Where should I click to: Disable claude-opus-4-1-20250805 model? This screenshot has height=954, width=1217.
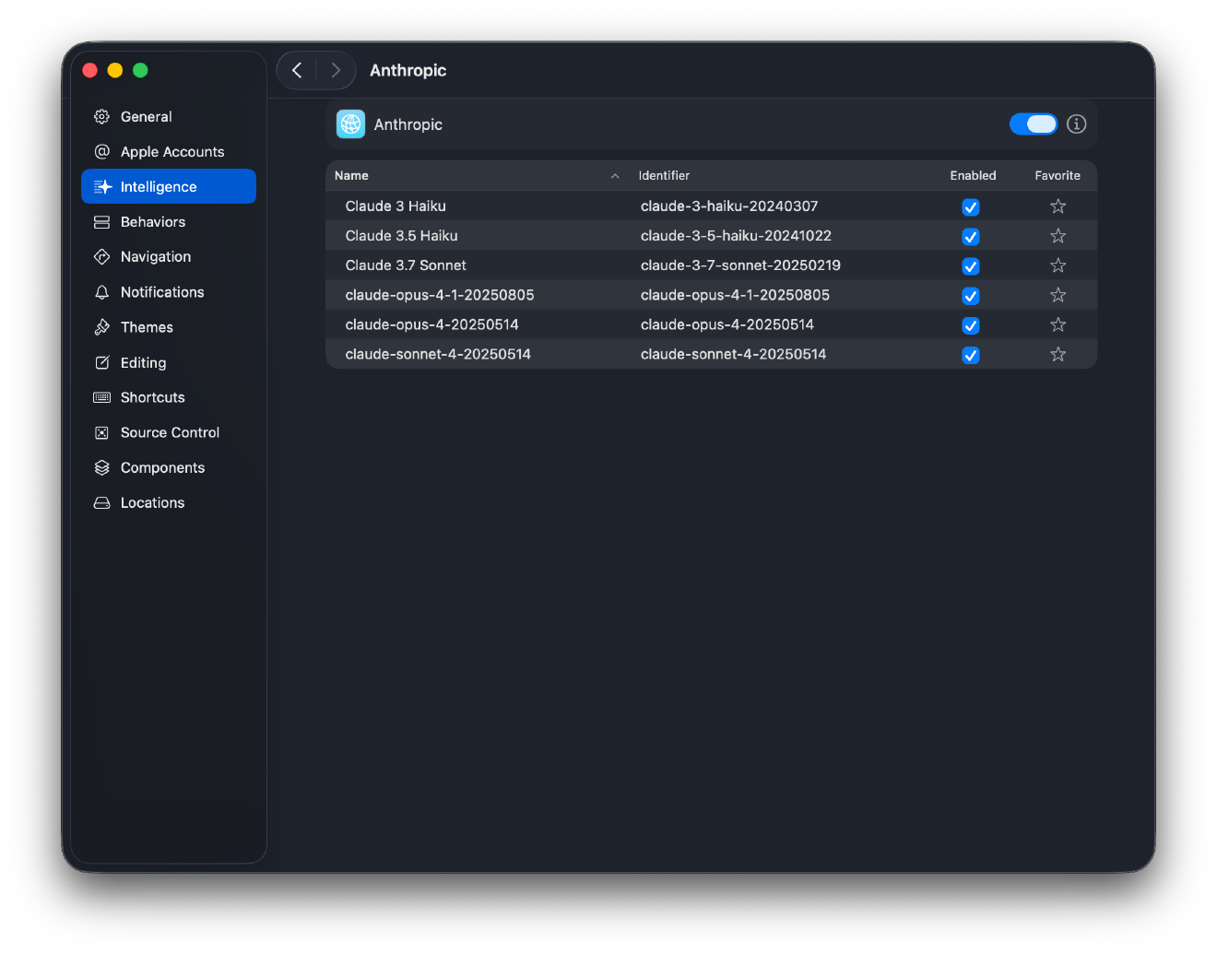click(970, 295)
